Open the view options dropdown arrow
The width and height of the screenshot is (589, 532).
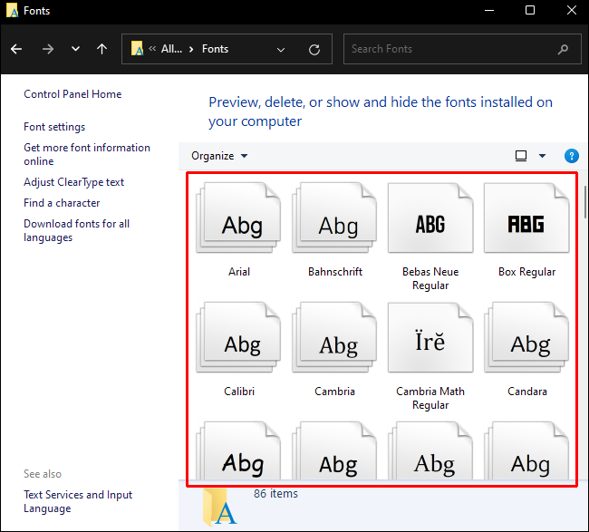pos(543,156)
